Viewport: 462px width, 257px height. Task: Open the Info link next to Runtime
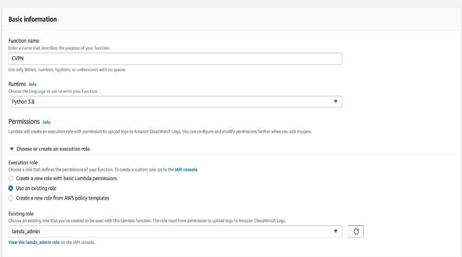[x=33, y=84]
